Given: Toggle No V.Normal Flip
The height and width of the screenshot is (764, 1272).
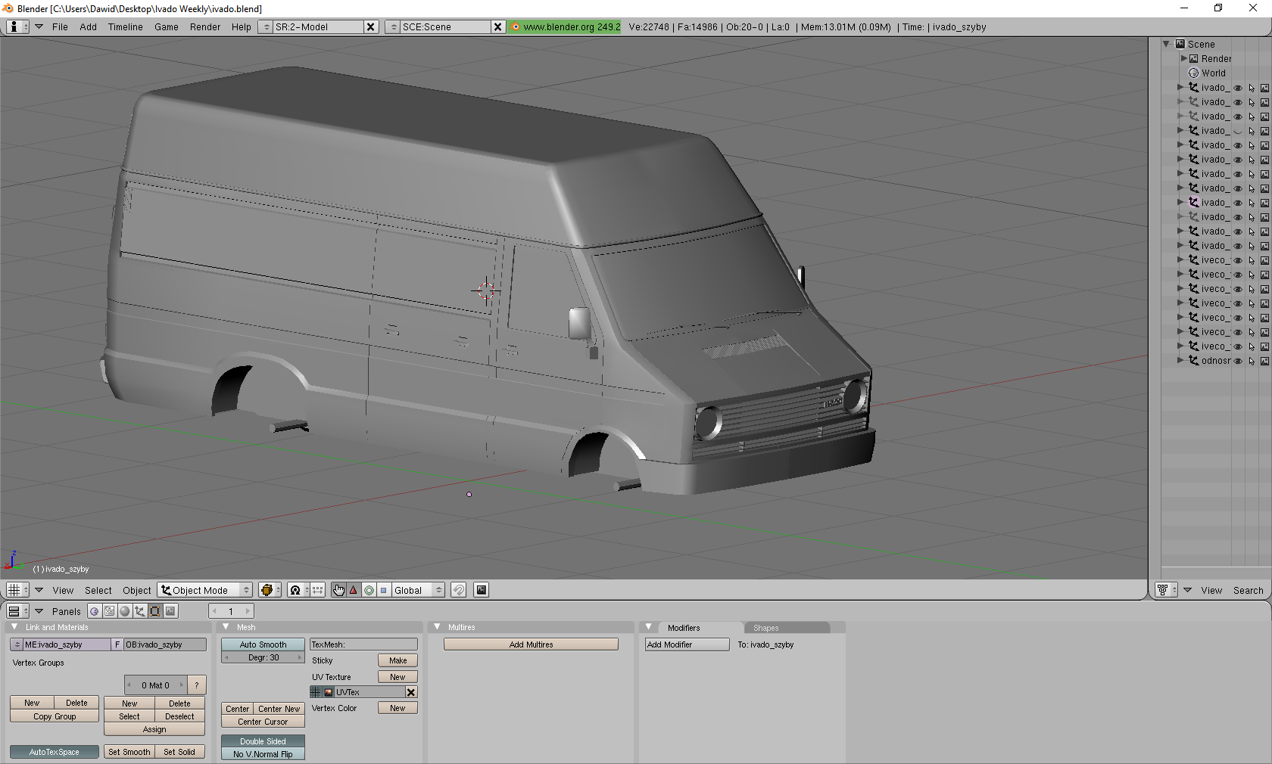Looking at the screenshot, I should tap(263, 754).
